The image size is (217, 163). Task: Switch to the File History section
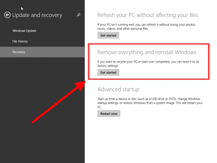[20, 41]
